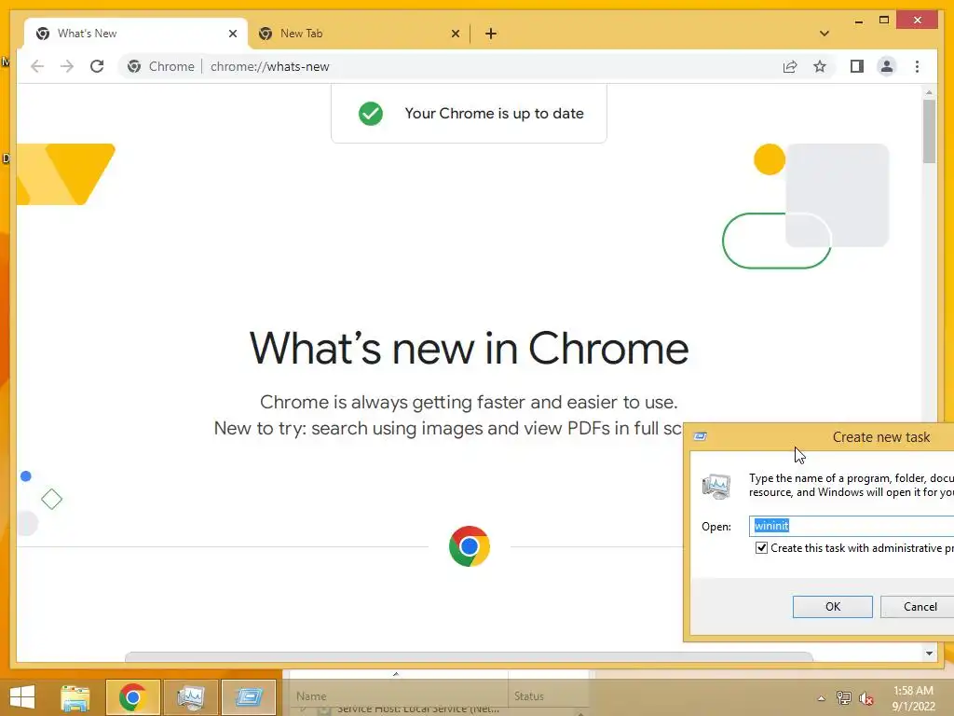This screenshot has height=716, width=954.
Task: Select the Run dialog taskbar icon
Action: coord(248,697)
